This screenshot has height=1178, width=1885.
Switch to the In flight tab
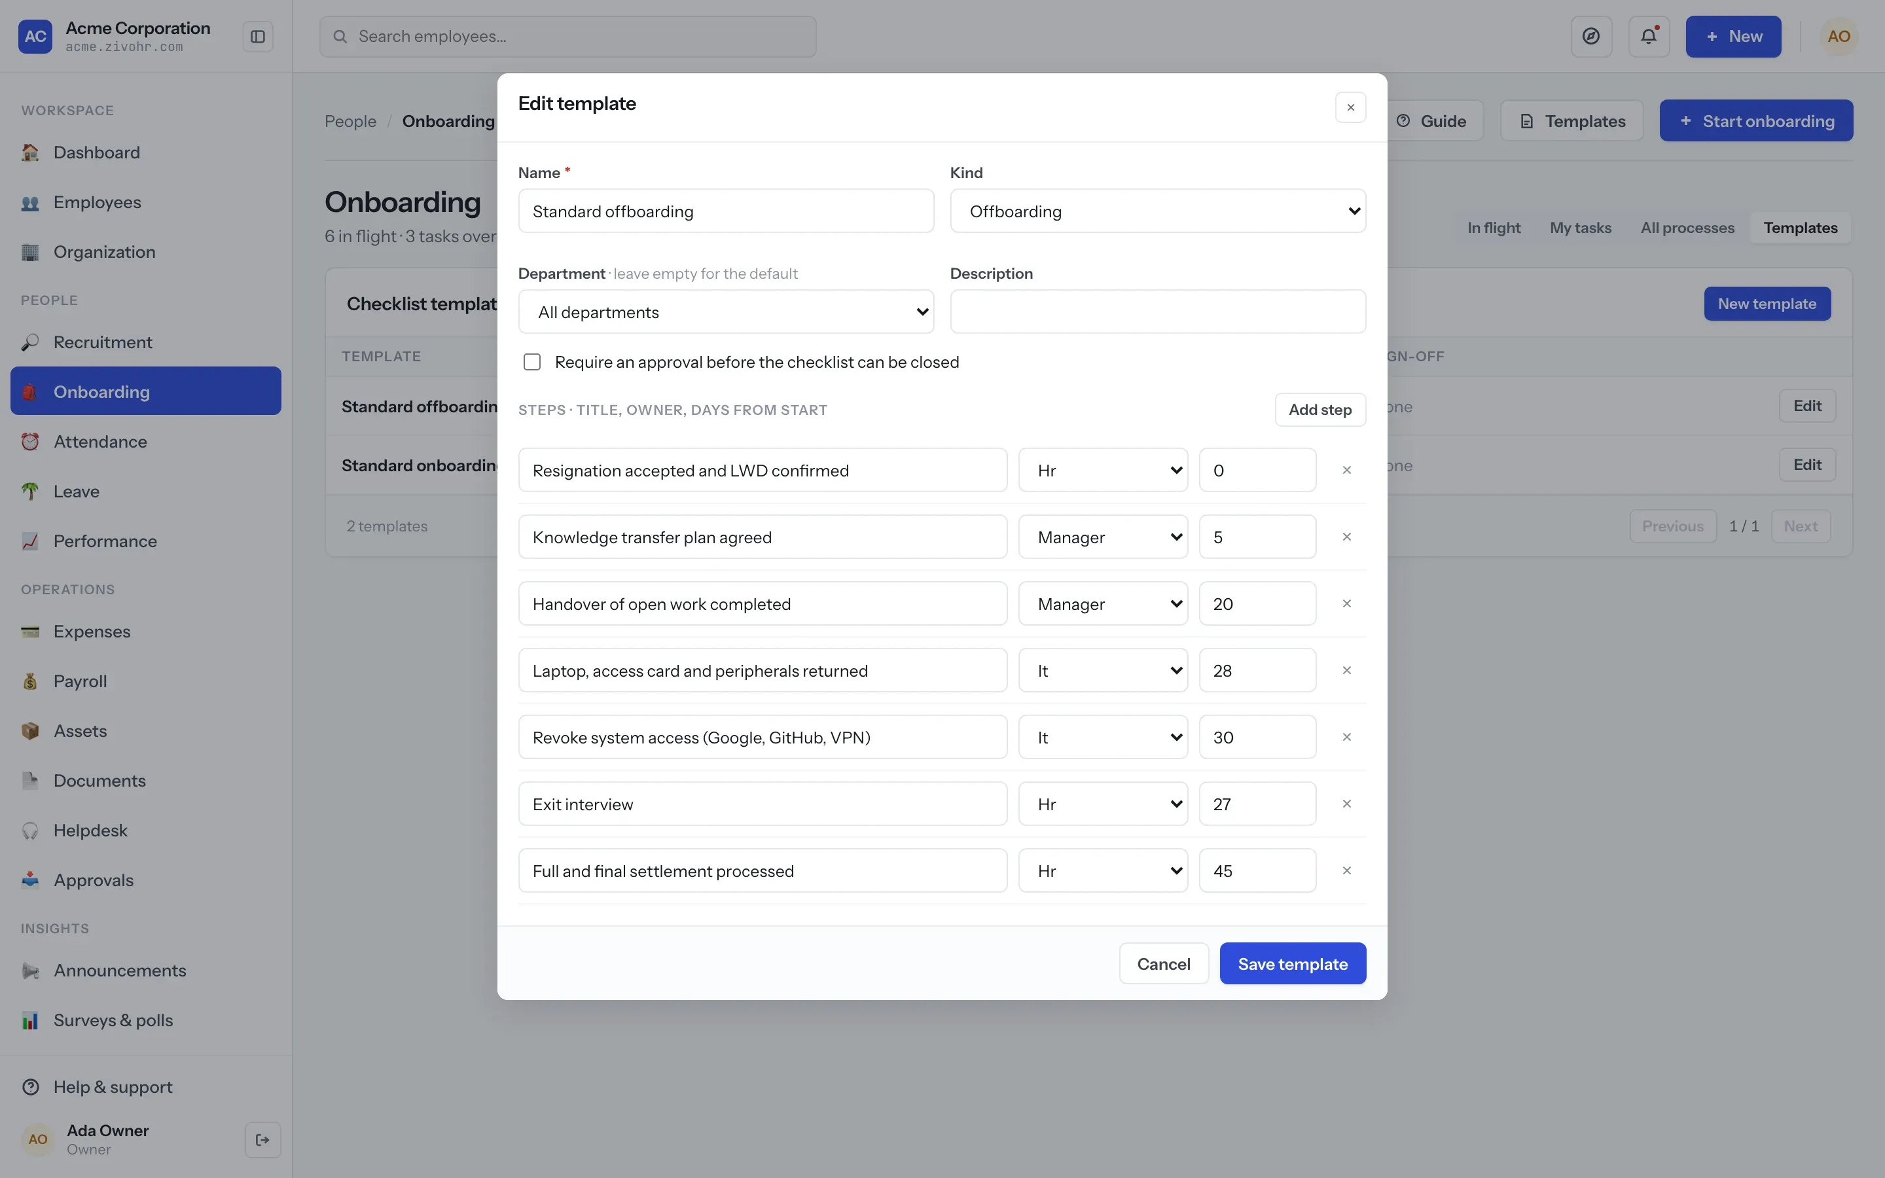click(x=1493, y=228)
